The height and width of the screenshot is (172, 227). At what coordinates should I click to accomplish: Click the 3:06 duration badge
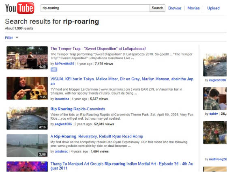tap(42, 155)
